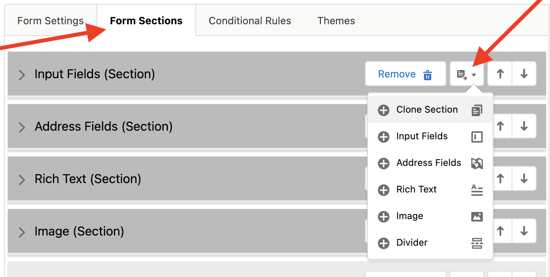Switch to the Form Settings tab
This screenshot has height=277, width=550.
pos(51,21)
